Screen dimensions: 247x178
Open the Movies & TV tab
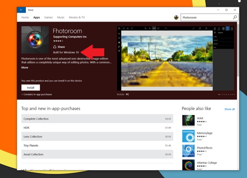tap(77, 17)
